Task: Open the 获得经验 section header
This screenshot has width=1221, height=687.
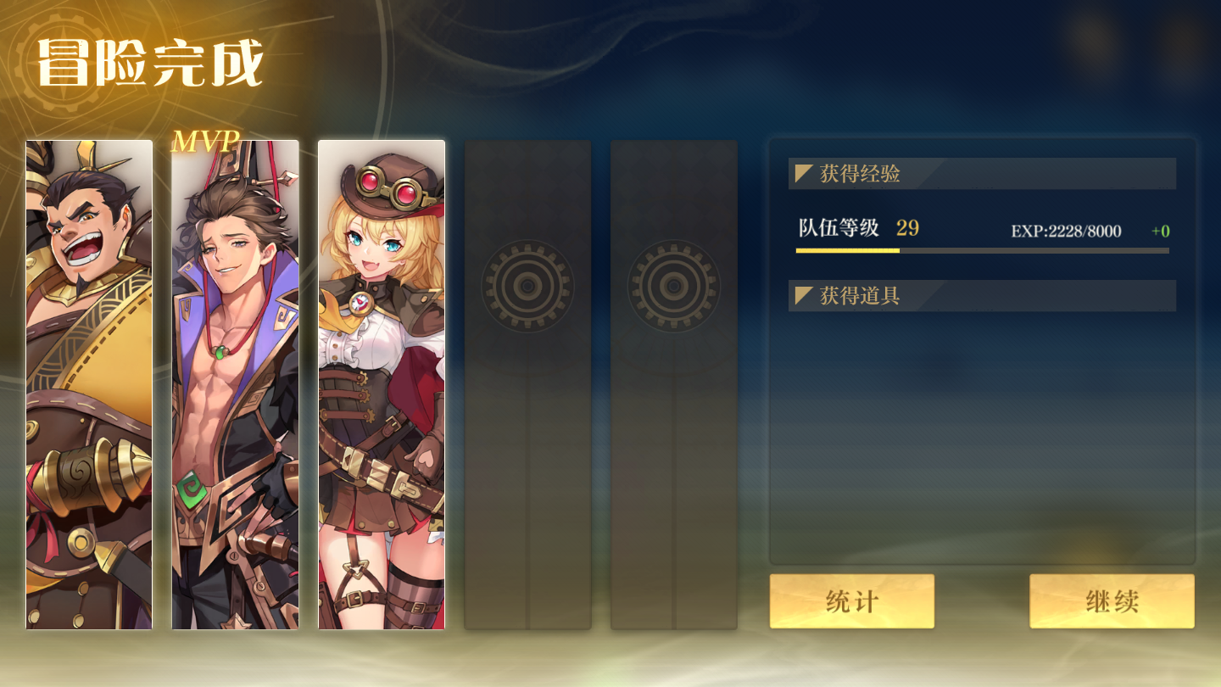Action: coord(982,174)
